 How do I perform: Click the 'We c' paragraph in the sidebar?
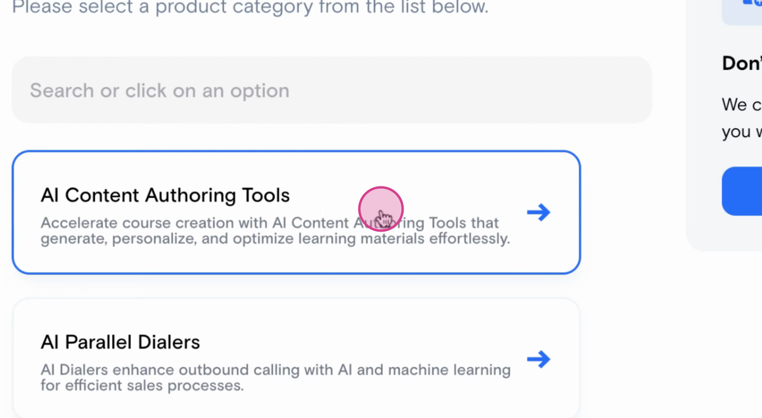[x=742, y=105]
